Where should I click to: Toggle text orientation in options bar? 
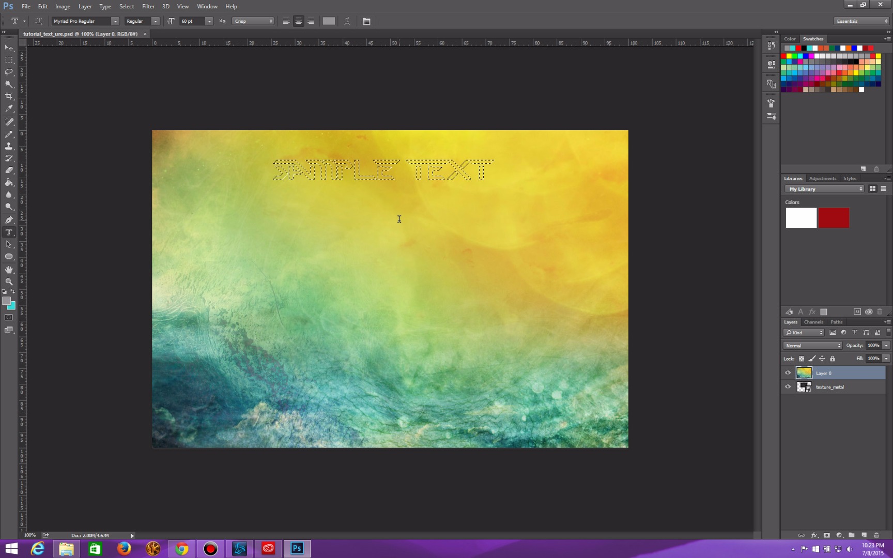(x=38, y=21)
